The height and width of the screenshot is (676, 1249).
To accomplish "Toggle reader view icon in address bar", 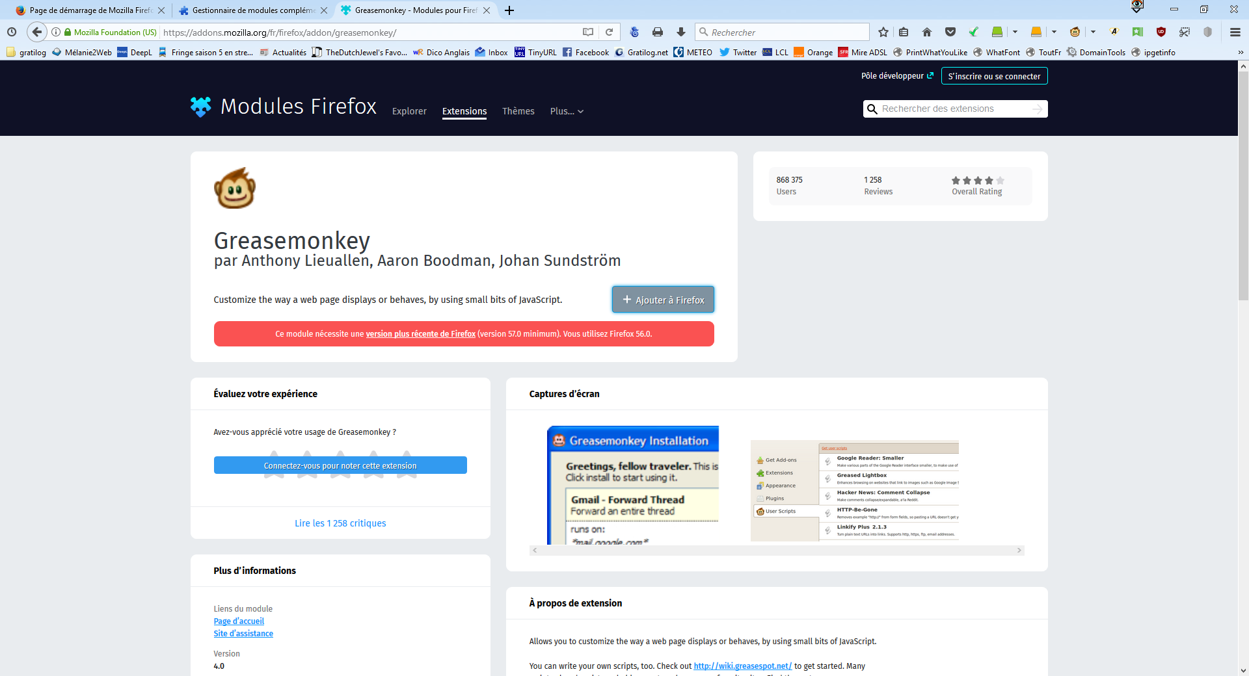I will (x=588, y=32).
